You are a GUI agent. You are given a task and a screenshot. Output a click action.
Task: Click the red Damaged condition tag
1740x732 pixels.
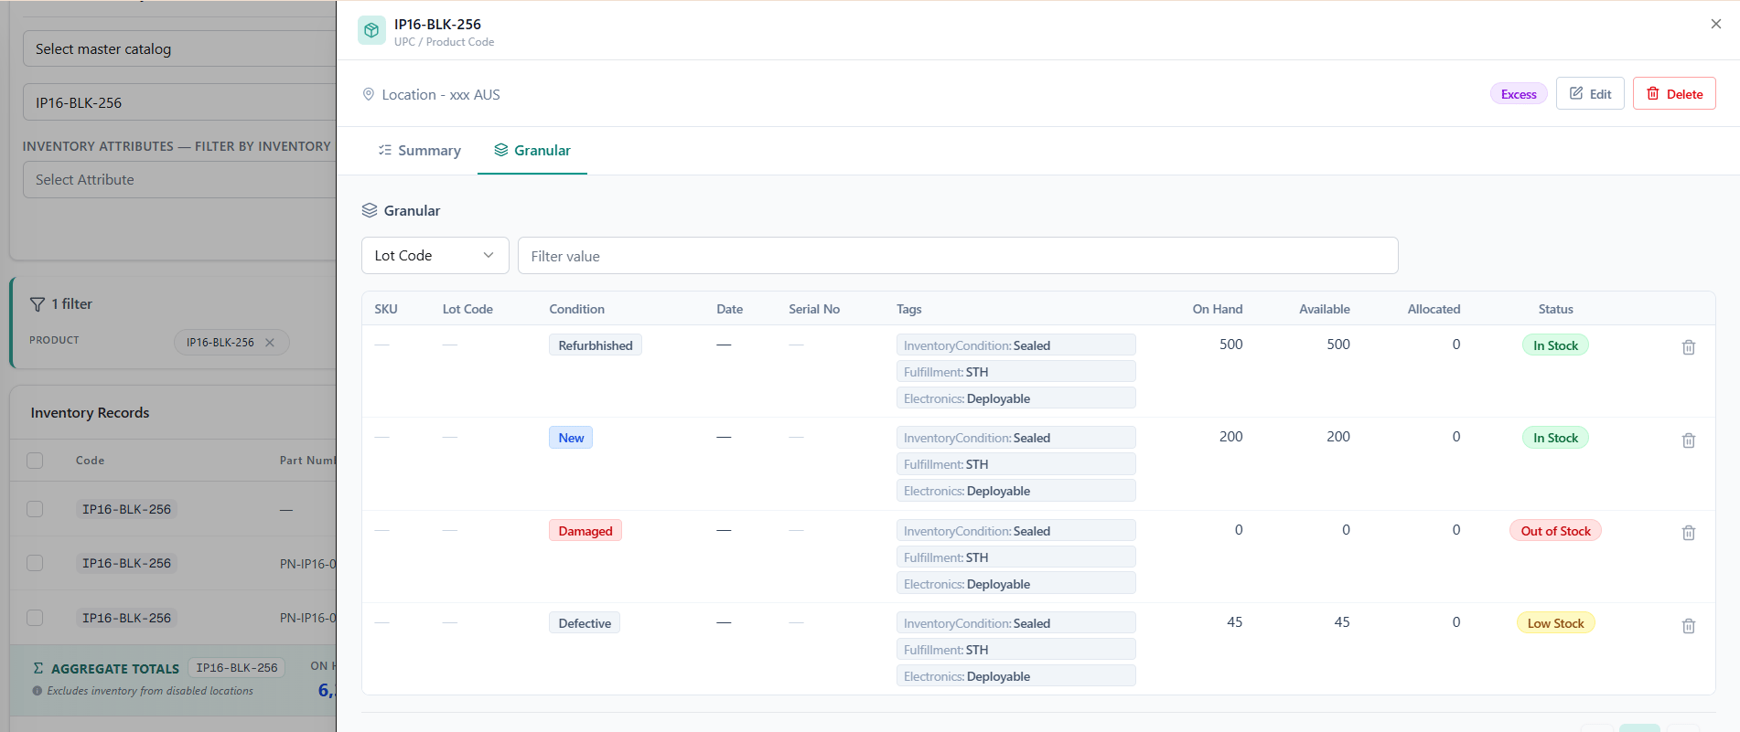tap(585, 531)
